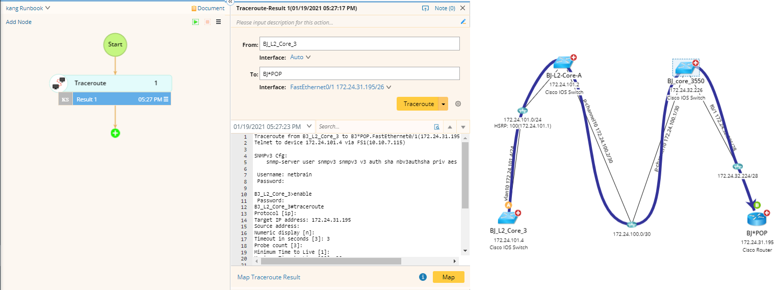The image size is (777, 290).
Task: Click the 172.24.100.0/30 network node
Action: click(x=632, y=225)
